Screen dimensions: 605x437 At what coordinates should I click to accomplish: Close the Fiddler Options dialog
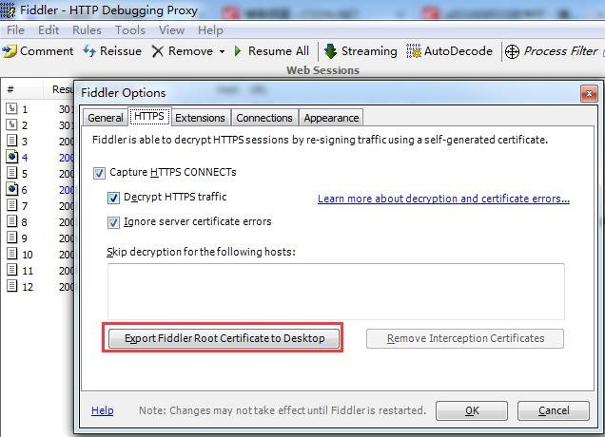coord(589,94)
